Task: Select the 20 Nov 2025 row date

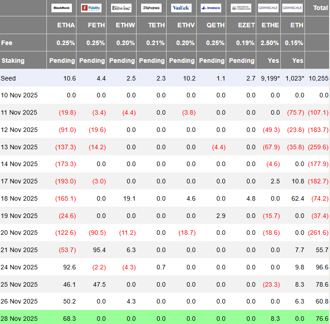Action: [19, 233]
